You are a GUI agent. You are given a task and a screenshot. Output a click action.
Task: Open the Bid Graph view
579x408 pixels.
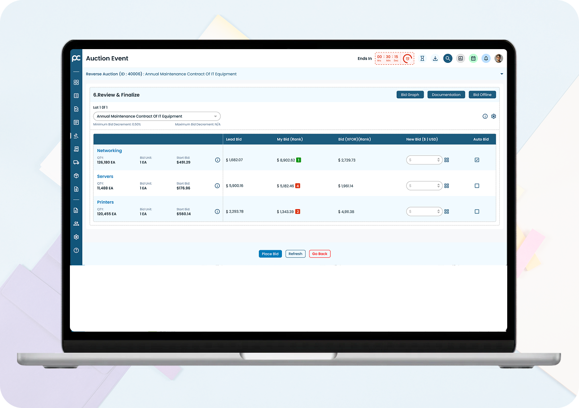point(410,95)
